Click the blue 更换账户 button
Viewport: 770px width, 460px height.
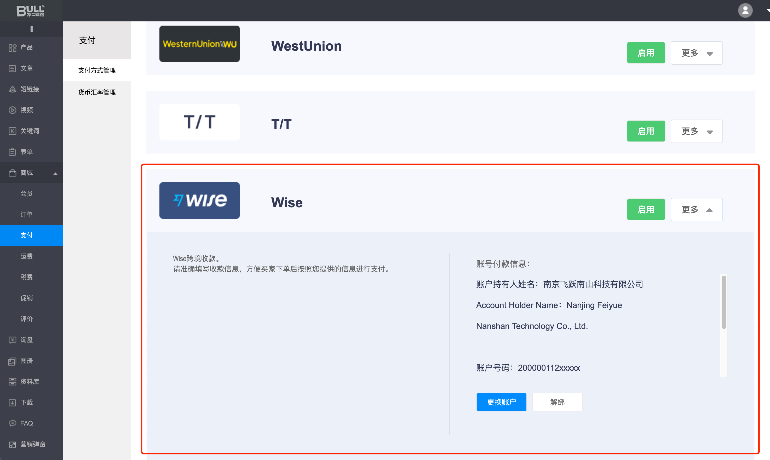[501, 402]
